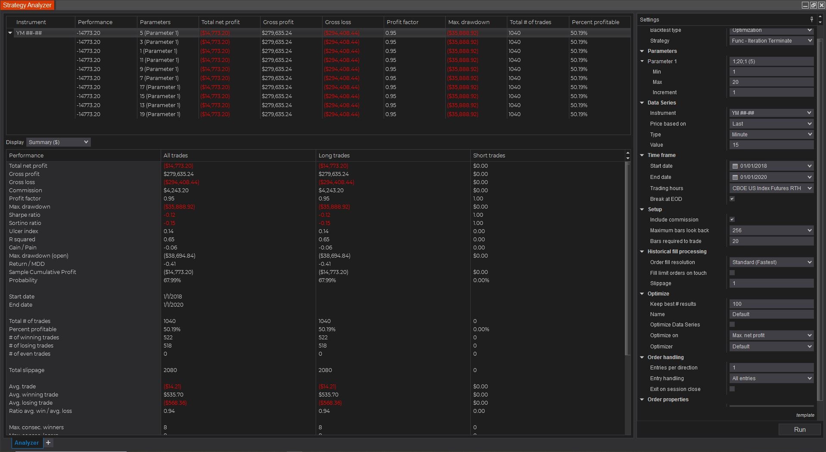
Task: Toggle the Break at EOD checkbox
Action: pos(732,199)
